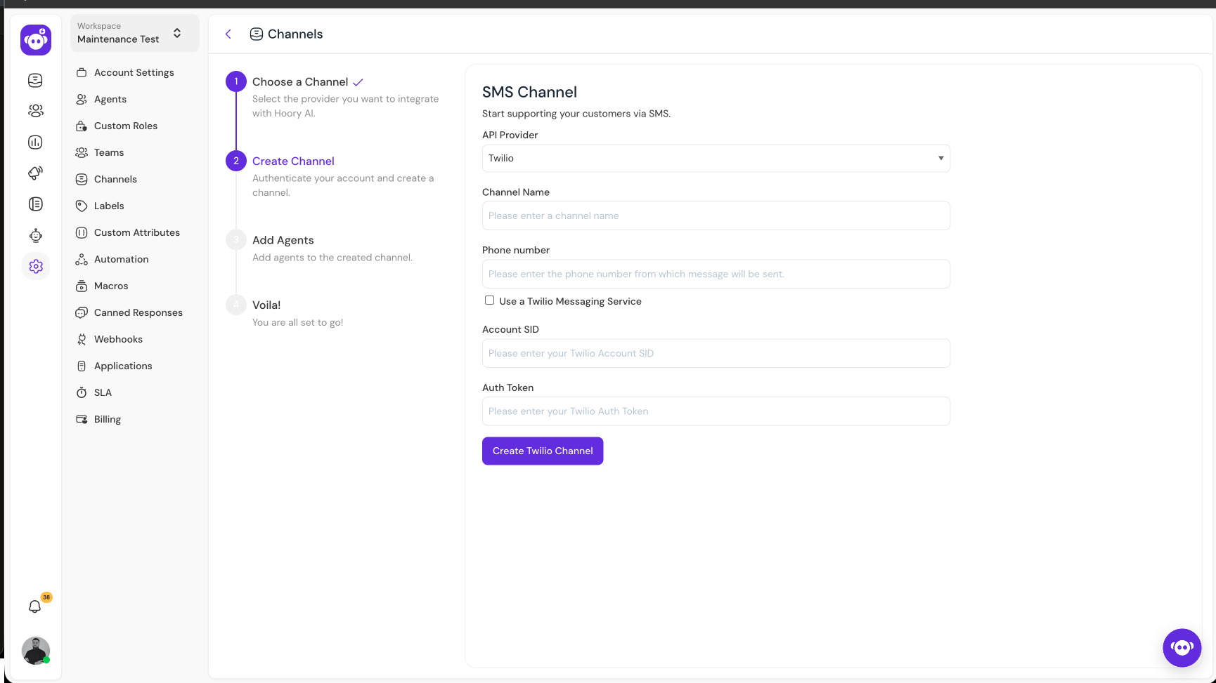This screenshot has width=1216, height=683.
Task: Open the bot icon in left rail
Action: tap(35, 236)
